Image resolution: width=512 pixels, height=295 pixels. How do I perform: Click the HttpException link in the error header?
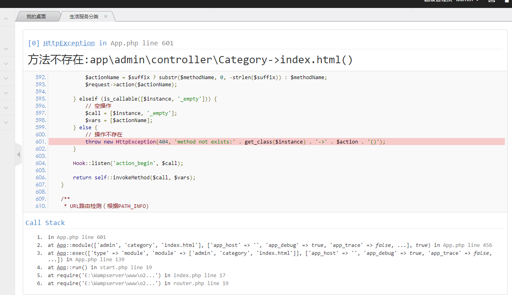point(69,43)
